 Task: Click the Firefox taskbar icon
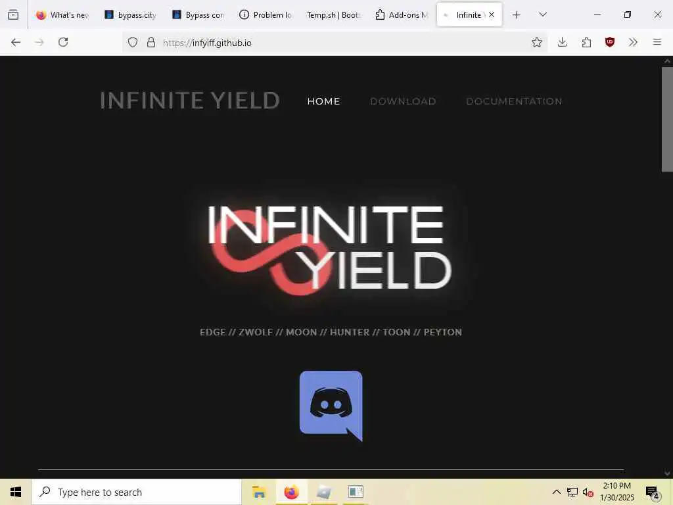291,492
